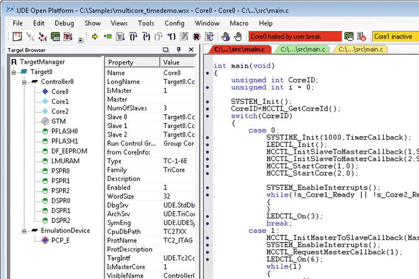Select LMURAM in the tree
419x279 pixels.
65,161
